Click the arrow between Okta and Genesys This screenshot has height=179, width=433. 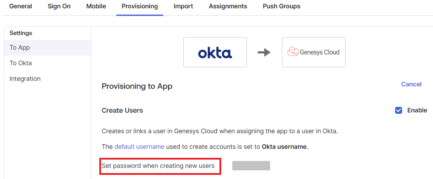pyautogui.click(x=264, y=52)
